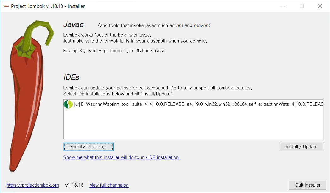This screenshot has width=330, height=193.
Task: Click the Javac heading
Action: (73, 25)
